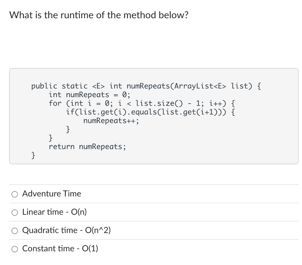The image size is (302, 265).
Task: Select the "Adventure Time" radio button
Action: tap(14, 194)
